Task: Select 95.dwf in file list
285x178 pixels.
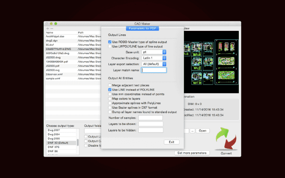Action: (x=73, y=45)
